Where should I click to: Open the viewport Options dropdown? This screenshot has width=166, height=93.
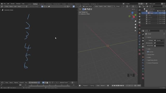coord(134,9)
